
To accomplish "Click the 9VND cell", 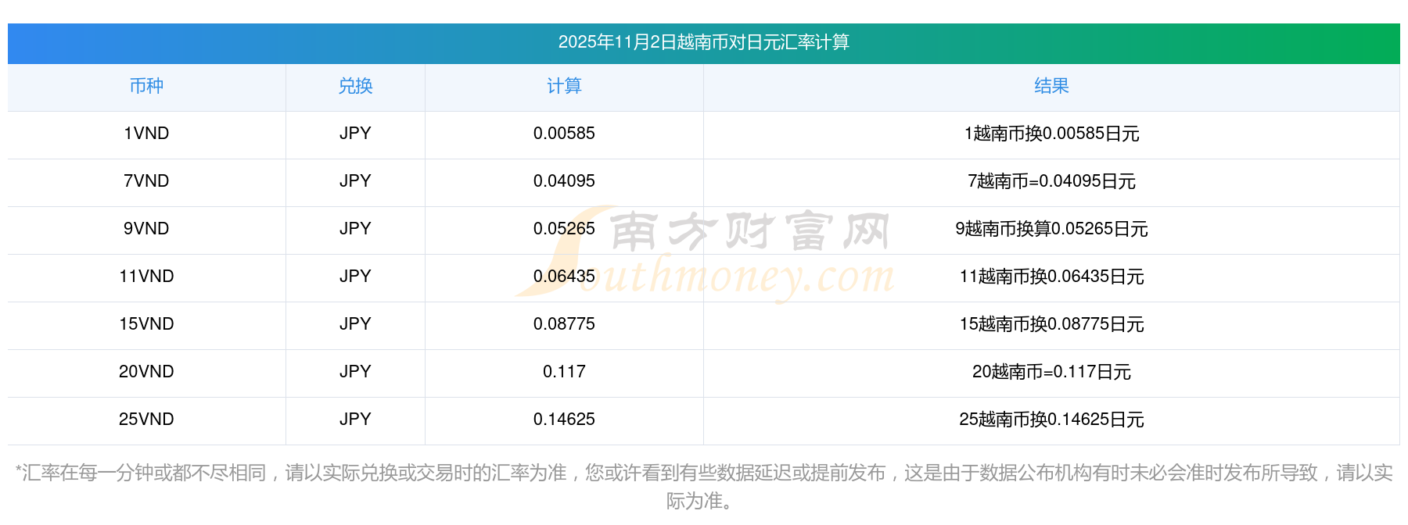I will coord(146,229).
